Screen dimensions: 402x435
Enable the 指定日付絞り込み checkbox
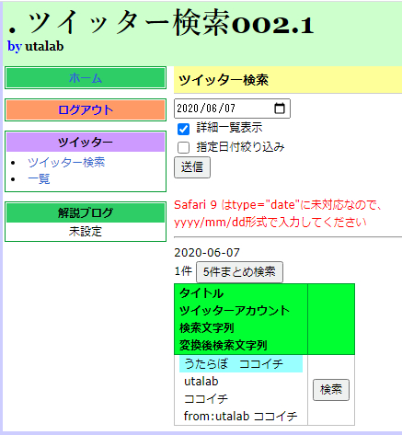point(183,148)
